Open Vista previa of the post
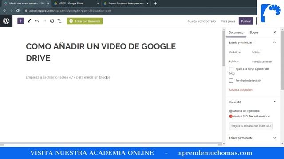This screenshot has width=284, height=159. click(x=228, y=21)
